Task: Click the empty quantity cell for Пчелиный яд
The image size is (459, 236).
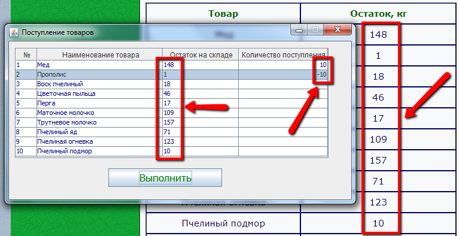Action: coord(284,132)
